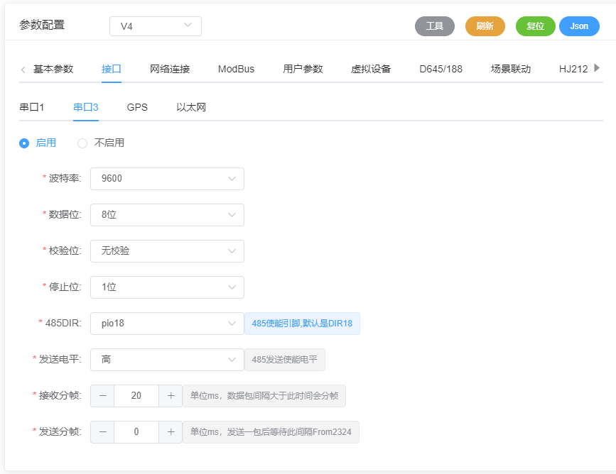616x474 pixels.
Task: Open the 485DIR pio18 dropdown
Action: (x=167, y=324)
